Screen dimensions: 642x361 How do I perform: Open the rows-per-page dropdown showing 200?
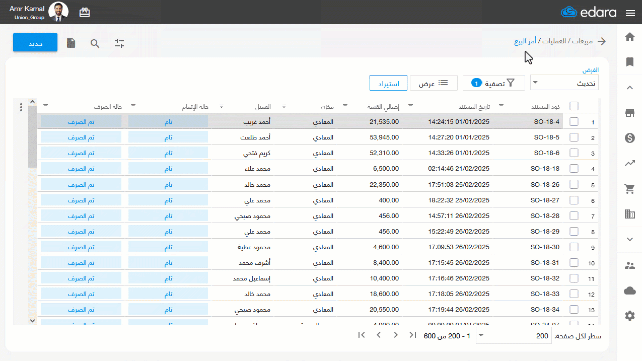514,336
